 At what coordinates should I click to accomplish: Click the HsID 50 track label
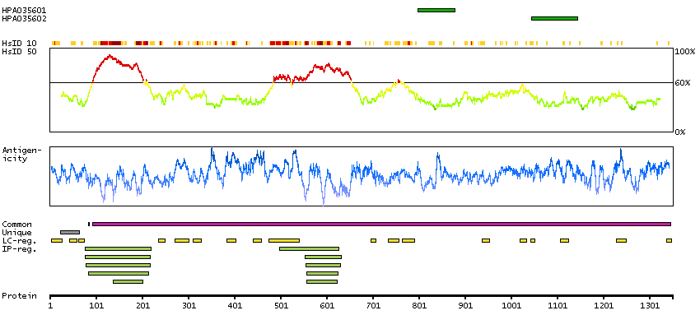click(x=19, y=51)
